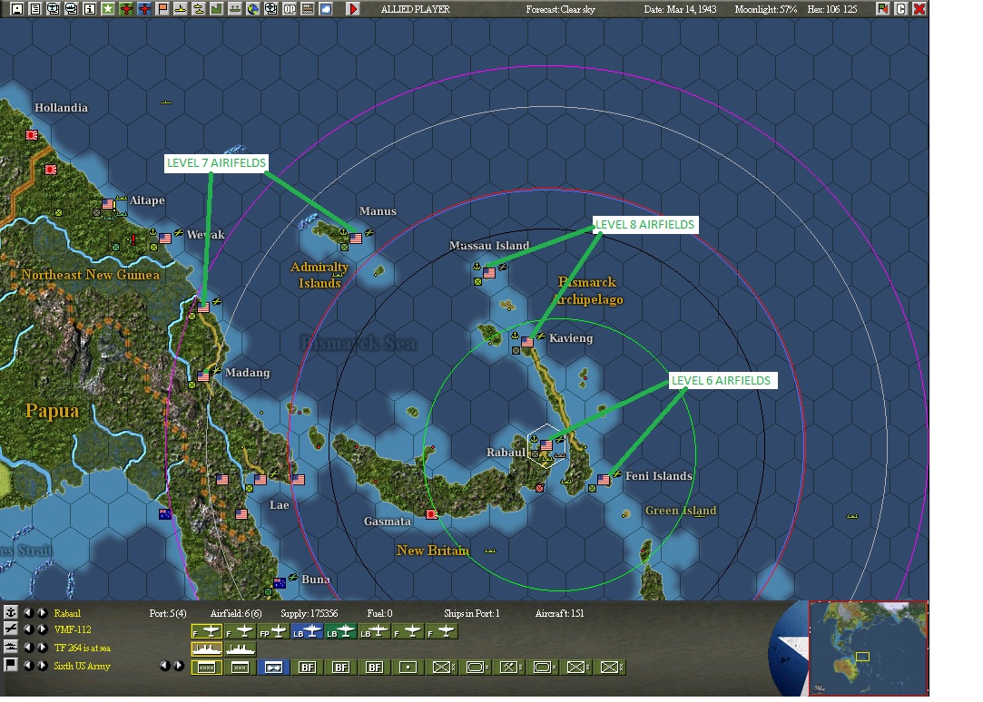Screen dimensions: 983x702
Task: Click the 'Airfield: 6(6)' text
Action: pos(236,613)
